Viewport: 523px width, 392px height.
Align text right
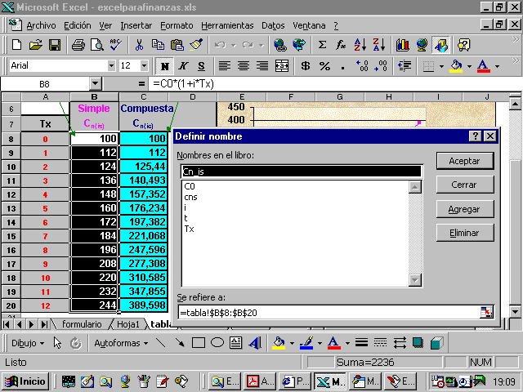(x=262, y=66)
